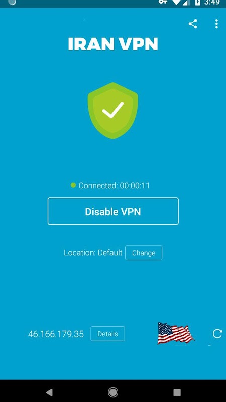This screenshot has height=402, width=226.
Task: Refresh the IP address with the reload icon
Action: point(217,334)
